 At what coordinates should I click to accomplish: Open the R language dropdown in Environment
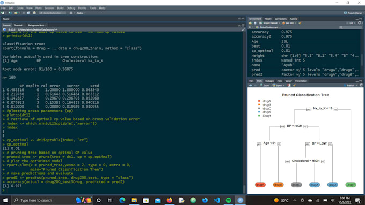(x=251, y=27)
